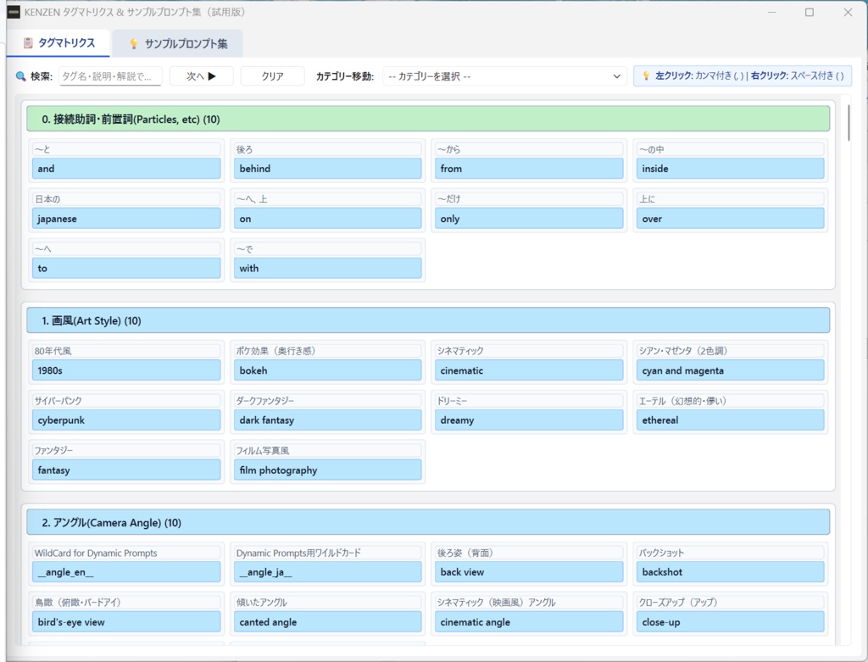868x662 pixels.
Task: Add the 'japanese' tag
Action: coord(126,219)
